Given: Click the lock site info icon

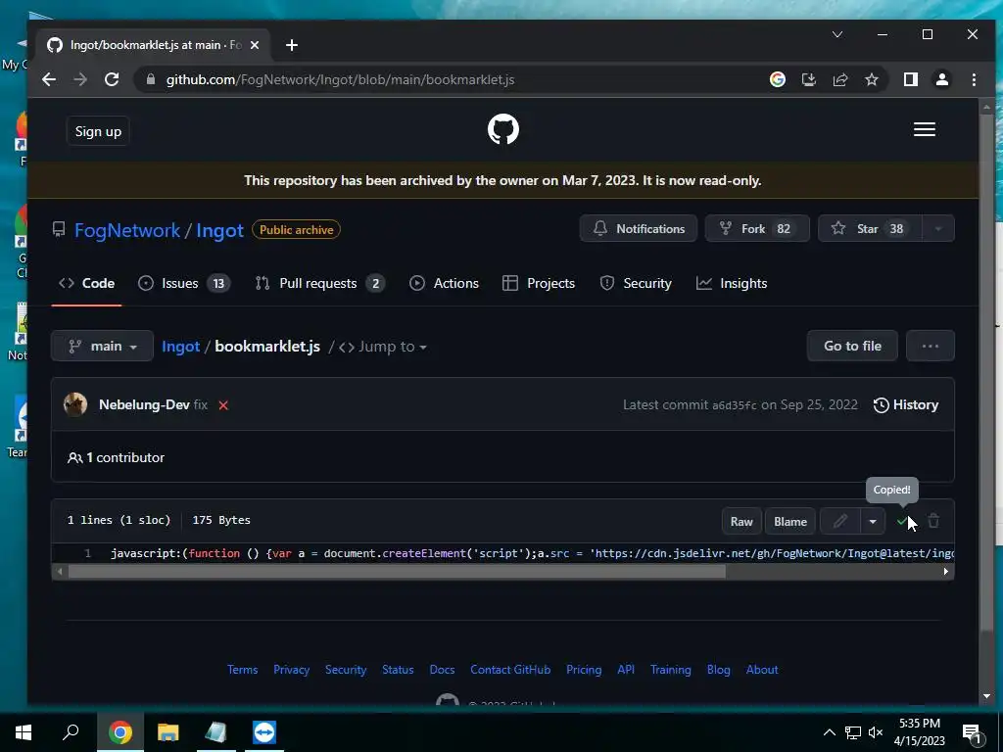Looking at the screenshot, I should click(151, 79).
